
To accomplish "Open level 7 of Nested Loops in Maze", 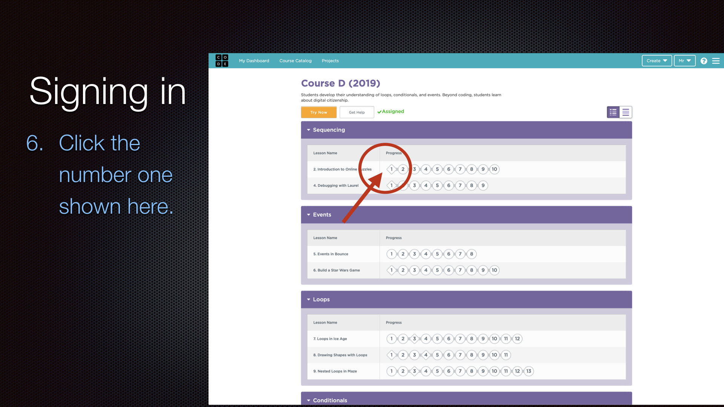I will point(460,371).
